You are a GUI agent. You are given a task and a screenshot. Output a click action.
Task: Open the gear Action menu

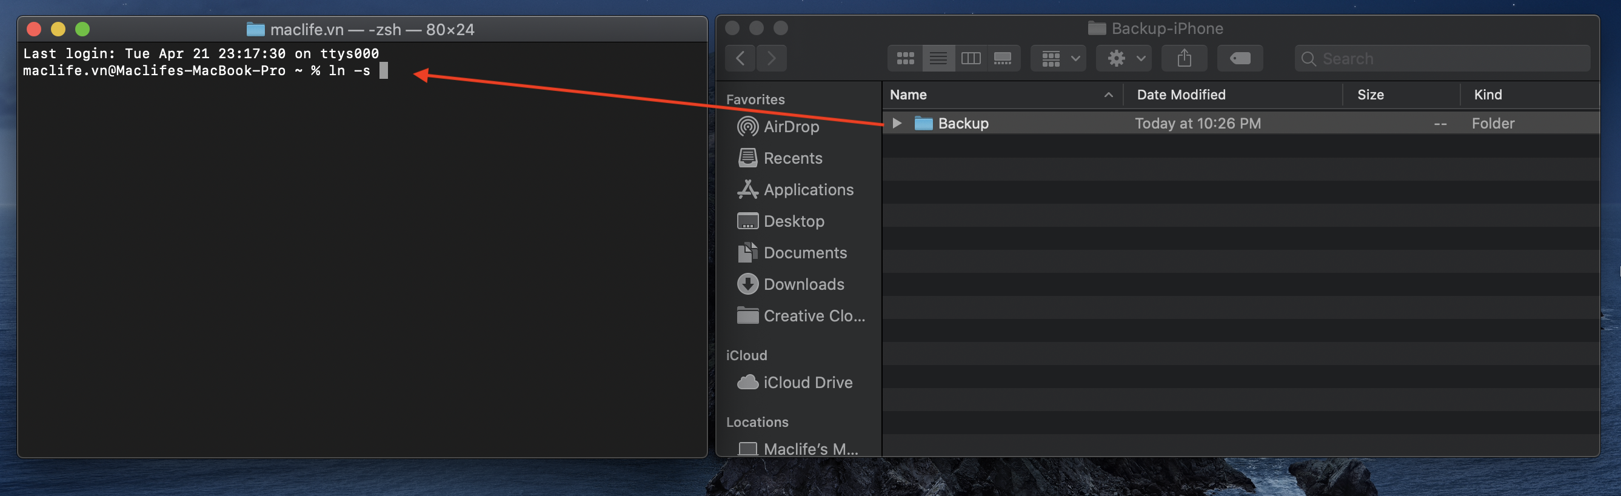pyautogui.click(x=1125, y=59)
